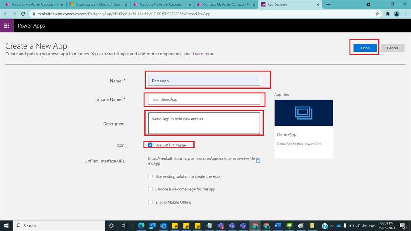The image size is (411, 231).
Task: Click the browser back navigation arrow
Action: (6, 13)
